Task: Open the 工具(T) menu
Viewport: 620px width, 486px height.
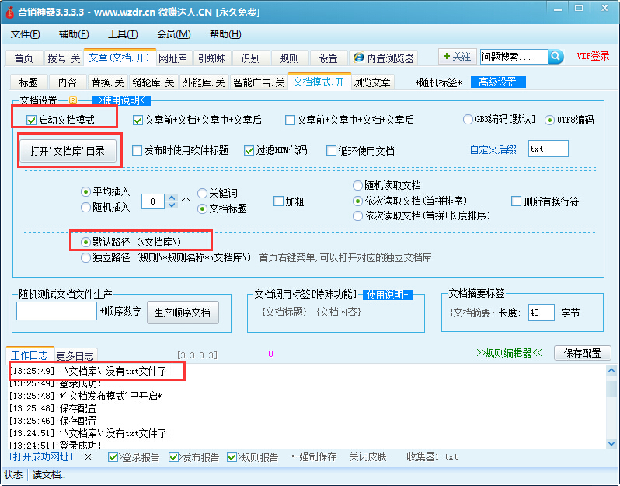Action: [122, 34]
